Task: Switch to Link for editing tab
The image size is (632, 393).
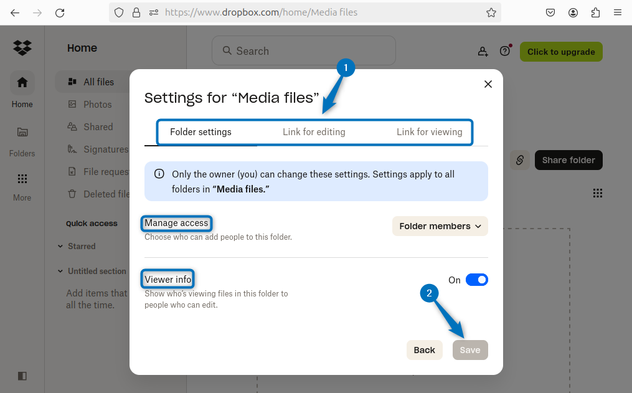Action: [314, 132]
